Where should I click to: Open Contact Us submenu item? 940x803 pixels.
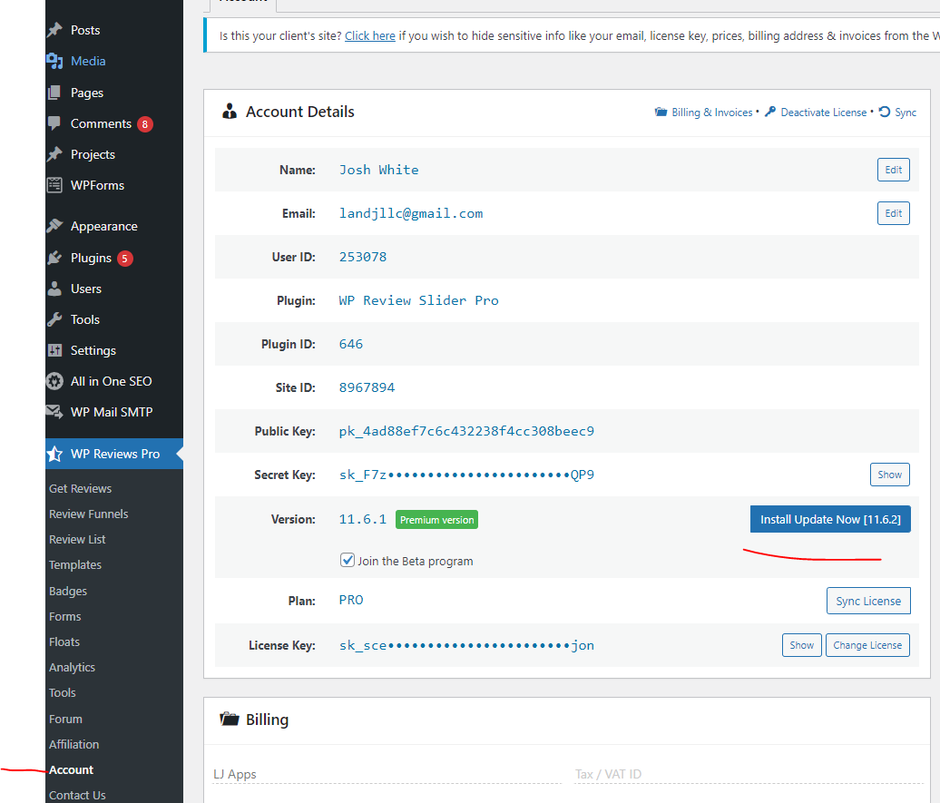click(x=77, y=795)
